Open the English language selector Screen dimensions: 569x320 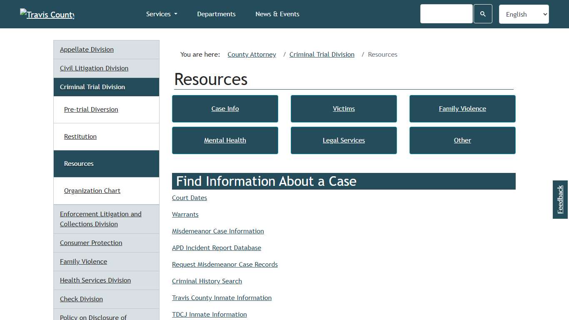524,14
